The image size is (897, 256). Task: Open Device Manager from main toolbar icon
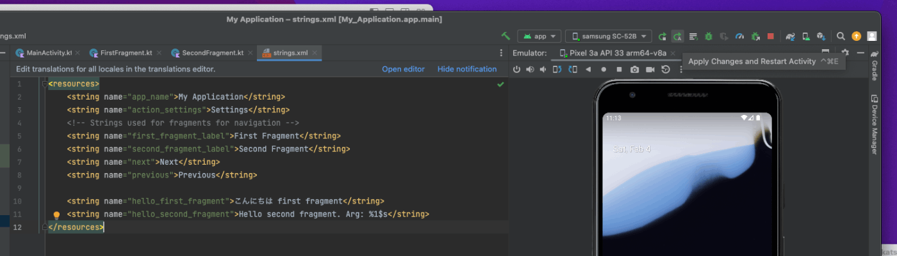click(806, 36)
